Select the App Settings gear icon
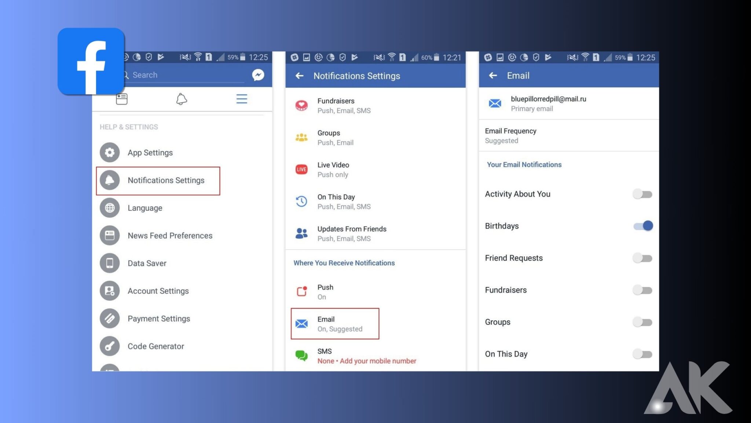This screenshot has width=751, height=423. tap(109, 152)
